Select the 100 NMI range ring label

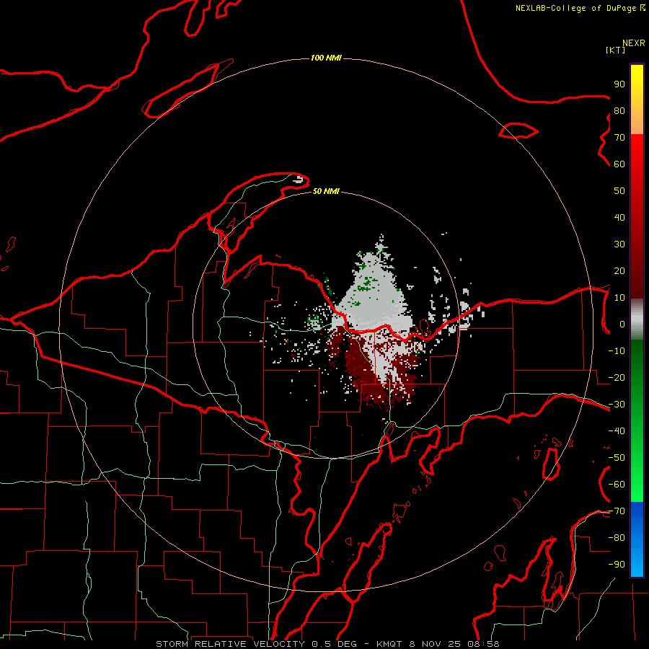pyautogui.click(x=326, y=58)
